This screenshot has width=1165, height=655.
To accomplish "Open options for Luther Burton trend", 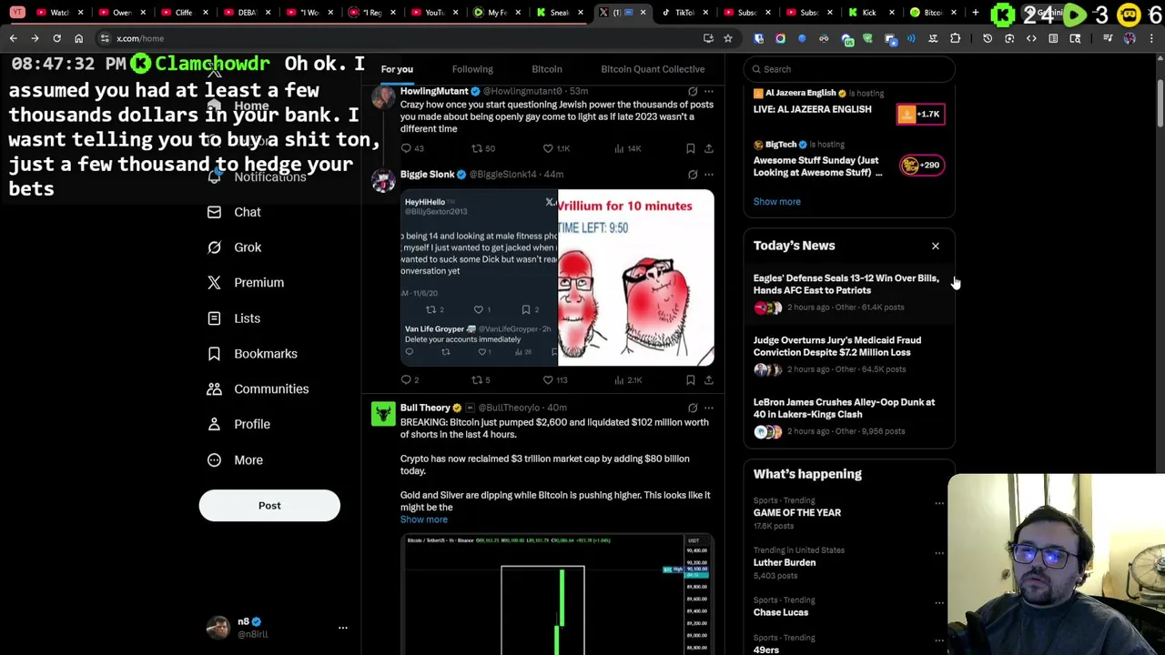I will point(938,553).
